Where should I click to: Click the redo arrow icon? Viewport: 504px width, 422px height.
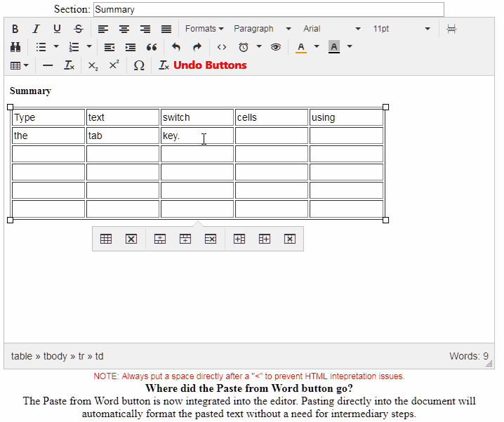coord(197,47)
